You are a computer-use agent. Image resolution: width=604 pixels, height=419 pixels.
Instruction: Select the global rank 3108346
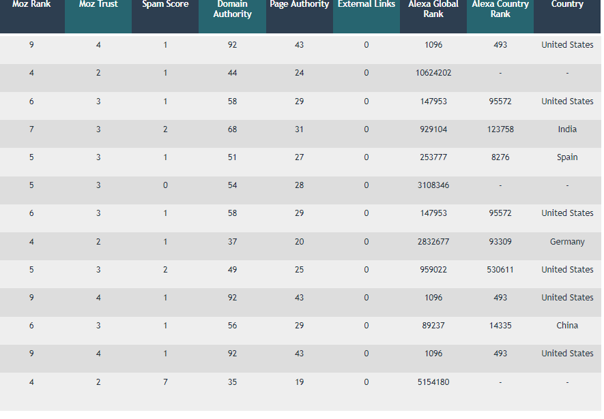[x=433, y=186]
